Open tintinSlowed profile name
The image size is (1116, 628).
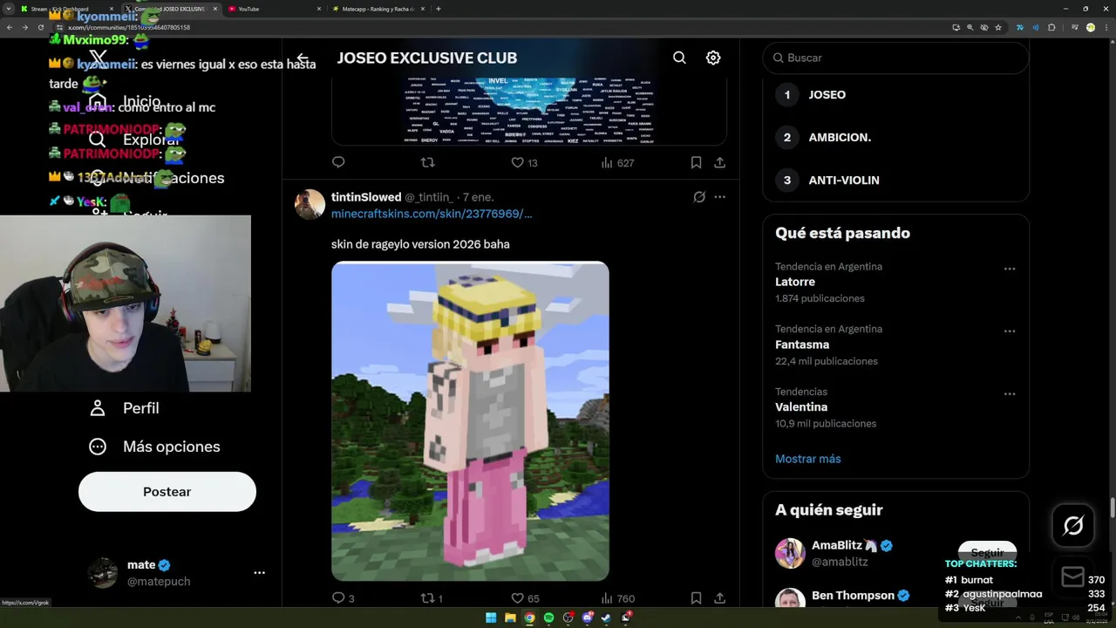(x=366, y=197)
